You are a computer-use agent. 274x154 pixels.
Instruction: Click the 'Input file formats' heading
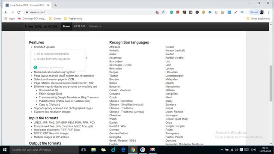pos(44,118)
